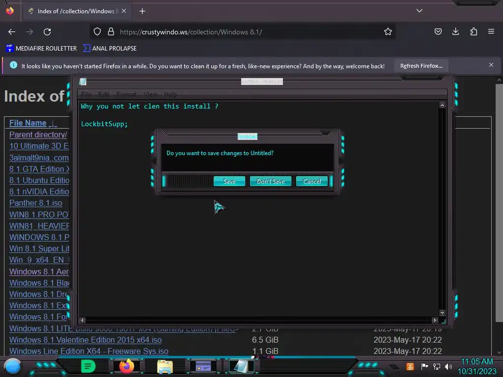Switch to Firefox on the taskbar
Viewport: 503px width, 377px height.
(x=127, y=366)
